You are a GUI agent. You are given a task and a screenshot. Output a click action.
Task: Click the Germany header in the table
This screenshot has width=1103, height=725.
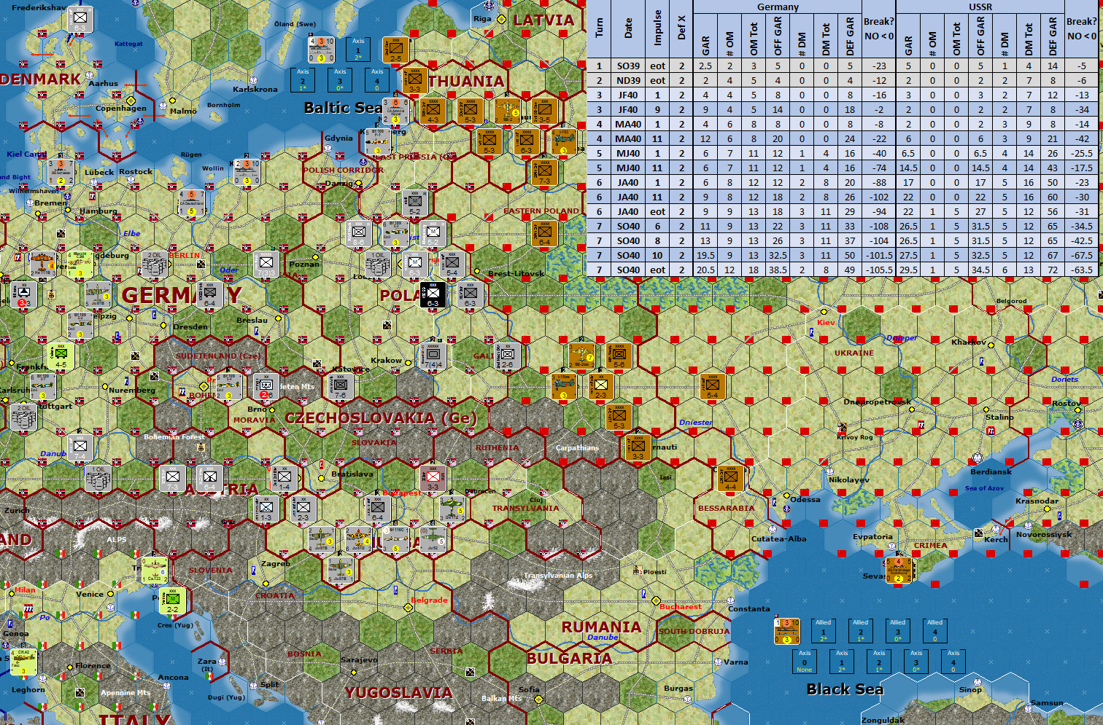click(778, 7)
